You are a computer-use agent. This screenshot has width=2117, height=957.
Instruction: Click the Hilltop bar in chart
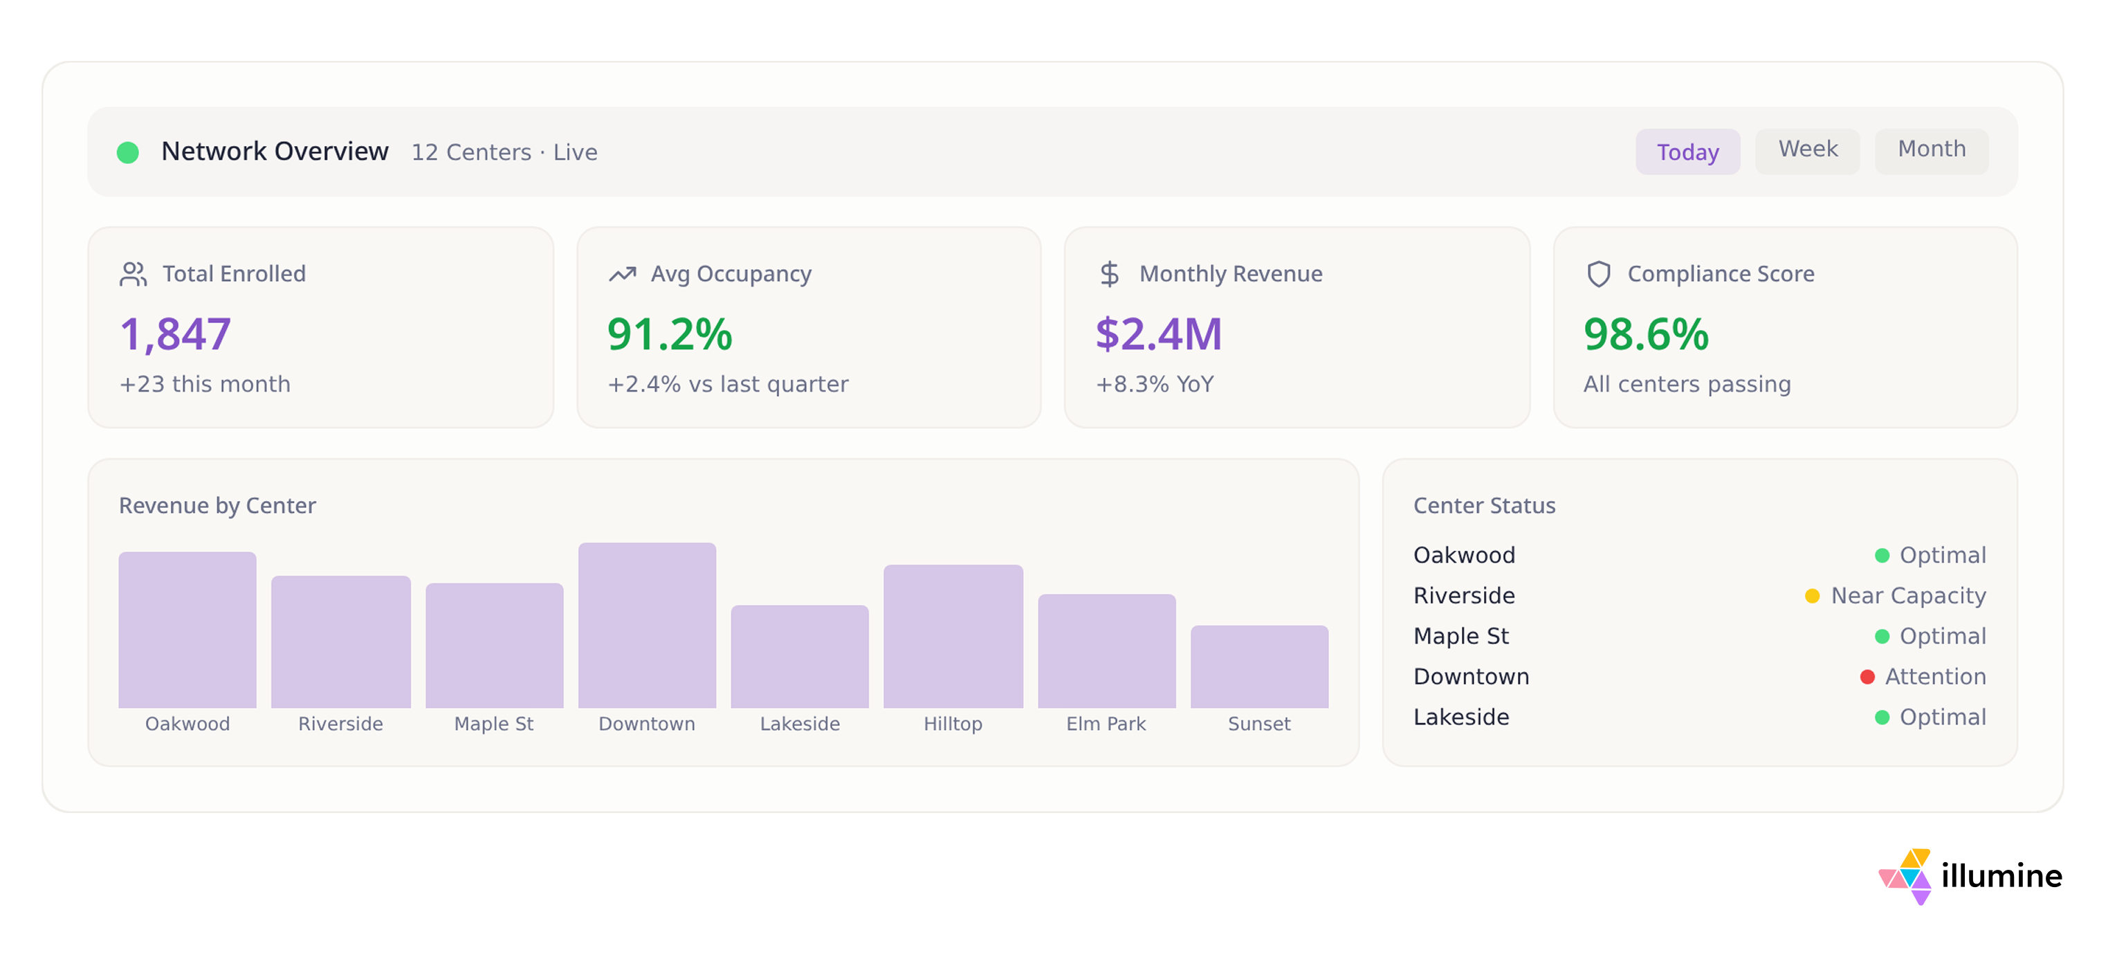pyautogui.click(x=953, y=637)
